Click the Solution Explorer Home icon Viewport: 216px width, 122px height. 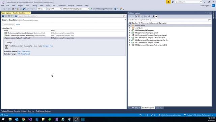[136, 17]
